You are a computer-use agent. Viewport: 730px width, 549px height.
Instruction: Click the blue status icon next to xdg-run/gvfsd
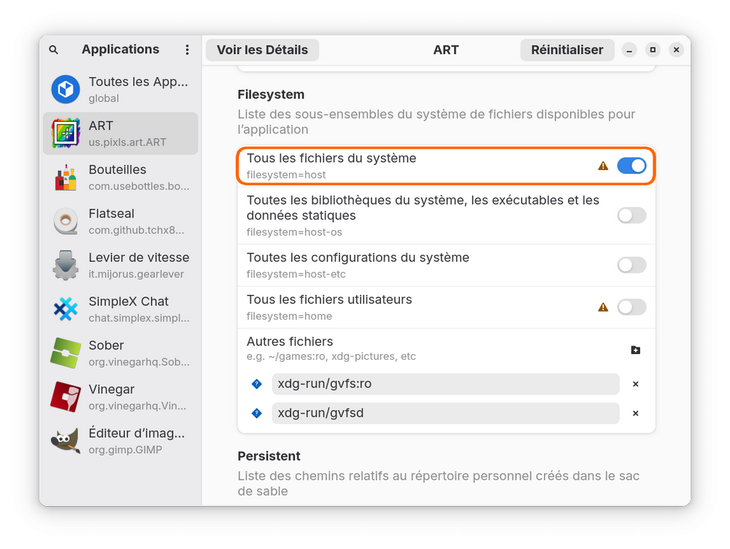[x=256, y=413]
